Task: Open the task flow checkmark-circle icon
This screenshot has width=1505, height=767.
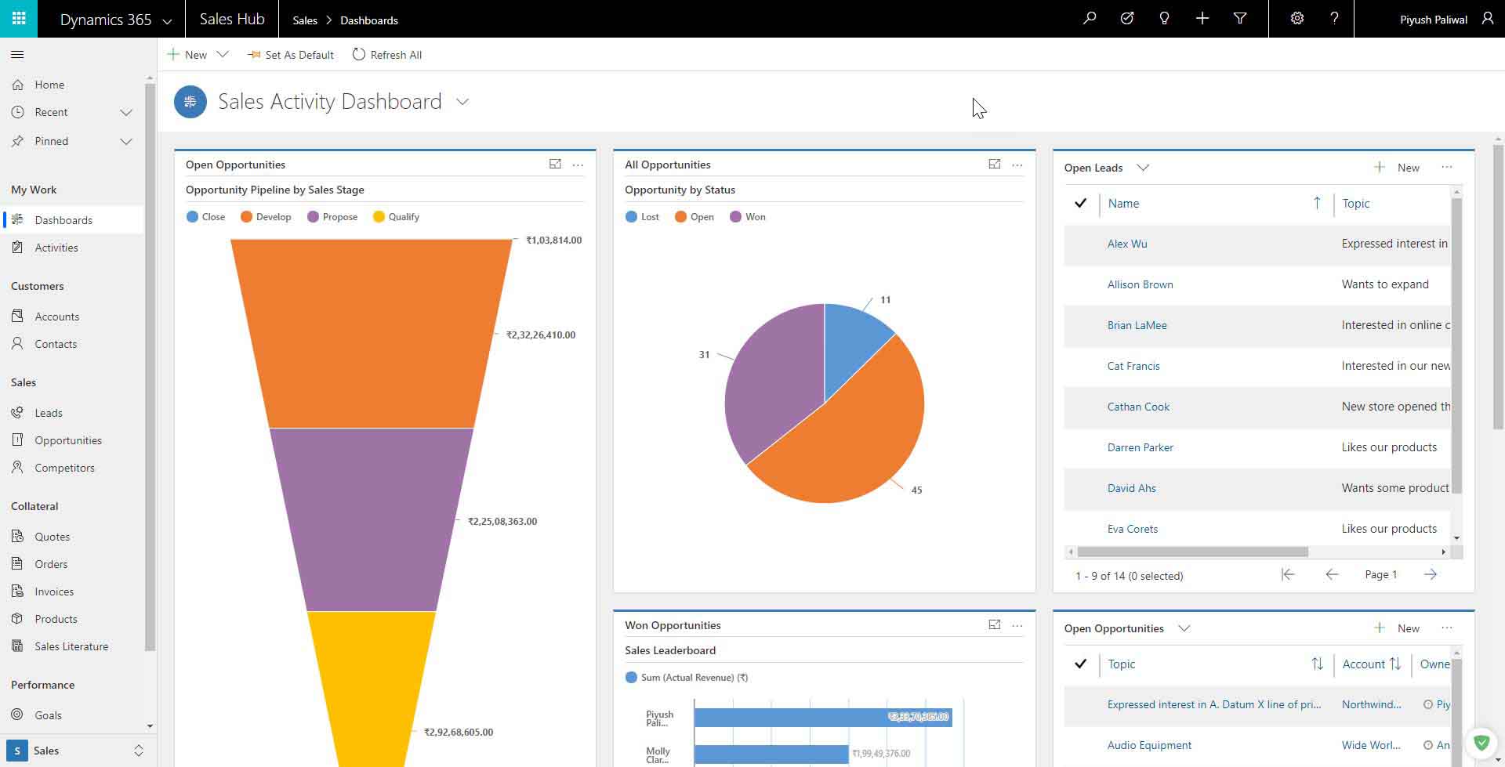Action: [x=1127, y=18]
